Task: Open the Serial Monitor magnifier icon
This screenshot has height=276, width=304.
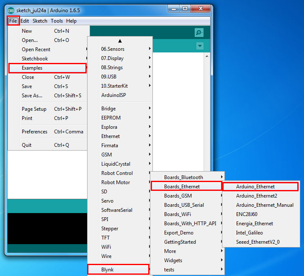Action: tap(199, 32)
